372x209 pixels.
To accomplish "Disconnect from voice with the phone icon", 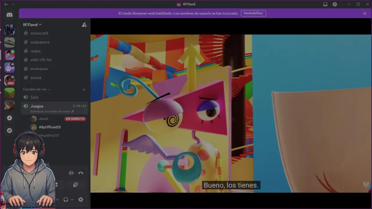I will [81, 173].
